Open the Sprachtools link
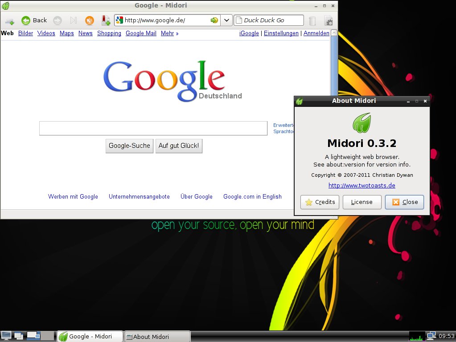Screen dimensions: 456x342 (283, 131)
